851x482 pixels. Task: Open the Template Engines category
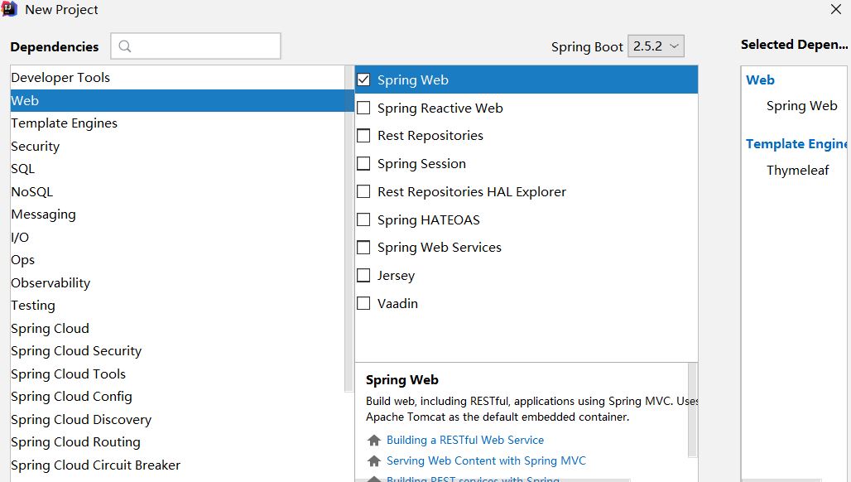click(177, 123)
